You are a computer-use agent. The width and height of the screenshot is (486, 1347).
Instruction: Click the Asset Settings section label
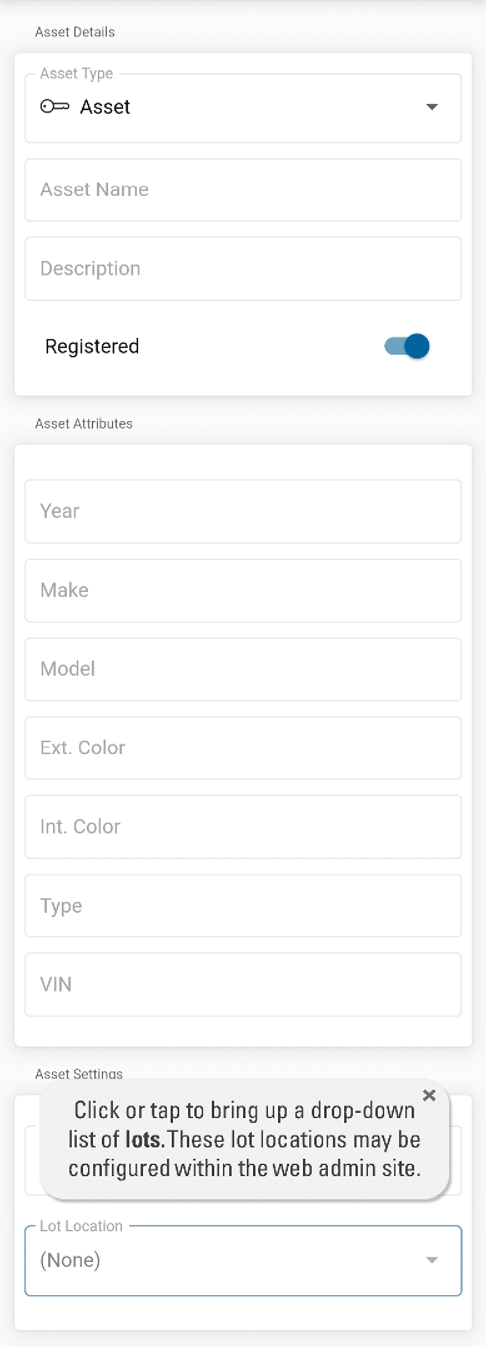(x=79, y=1074)
